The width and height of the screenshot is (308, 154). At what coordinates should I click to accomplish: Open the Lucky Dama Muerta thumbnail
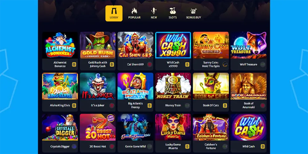tap(173, 127)
